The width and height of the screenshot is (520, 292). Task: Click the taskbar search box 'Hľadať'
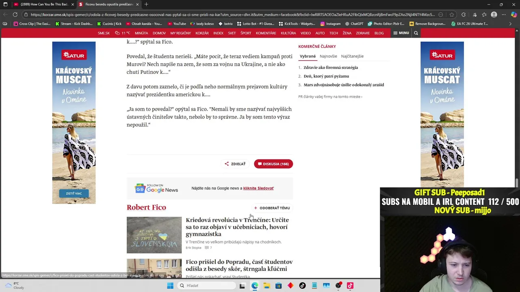click(x=207, y=286)
